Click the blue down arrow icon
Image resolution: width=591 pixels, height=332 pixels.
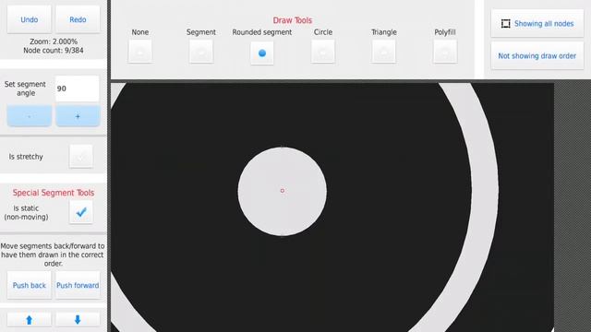[78, 320]
